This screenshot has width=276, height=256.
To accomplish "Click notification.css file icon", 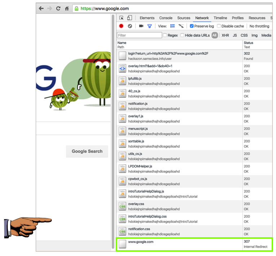I will 123,231.
